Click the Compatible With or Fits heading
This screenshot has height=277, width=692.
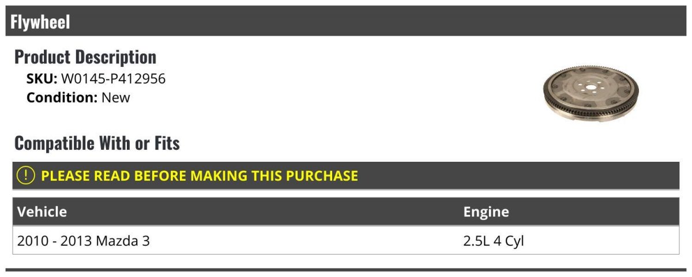click(97, 143)
